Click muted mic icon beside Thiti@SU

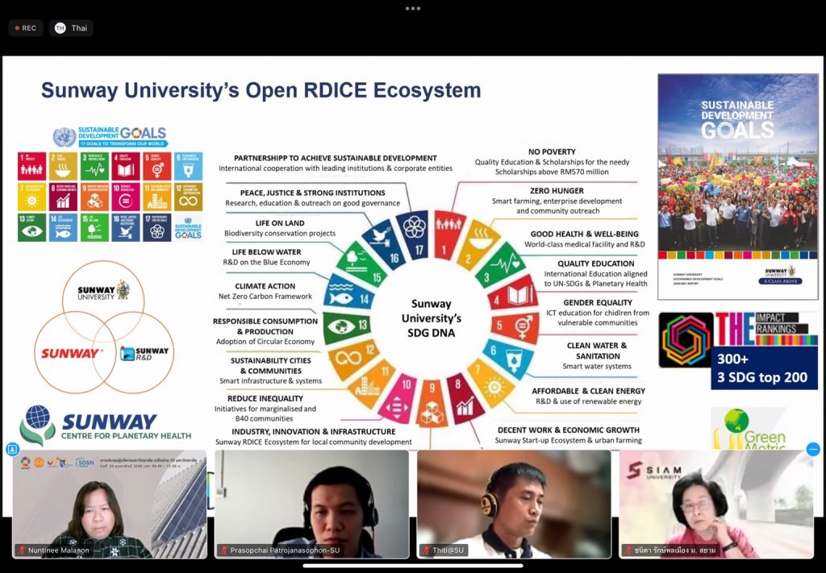coord(426,550)
